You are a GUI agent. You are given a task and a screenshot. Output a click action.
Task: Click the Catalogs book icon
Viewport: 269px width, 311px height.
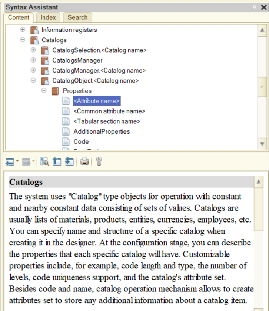pyautogui.click(x=34, y=40)
